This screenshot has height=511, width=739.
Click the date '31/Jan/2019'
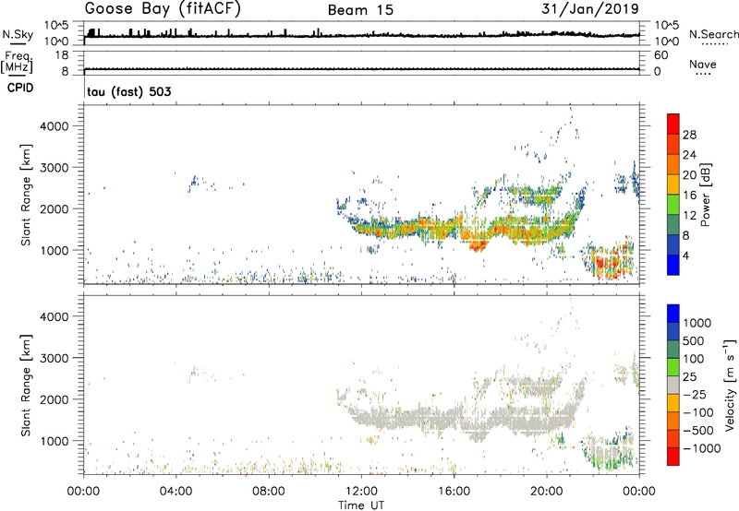click(x=590, y=9)
